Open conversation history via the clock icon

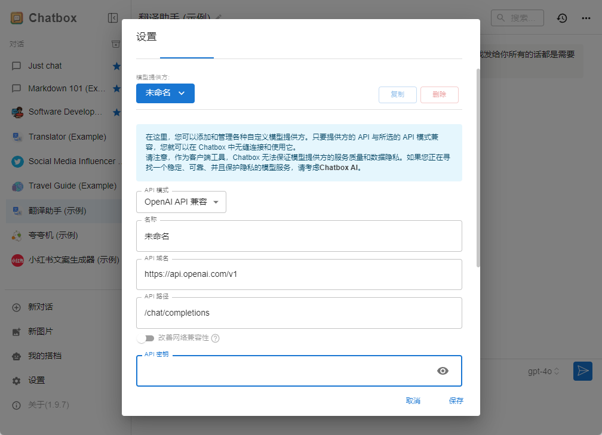(x=561, y=18)
